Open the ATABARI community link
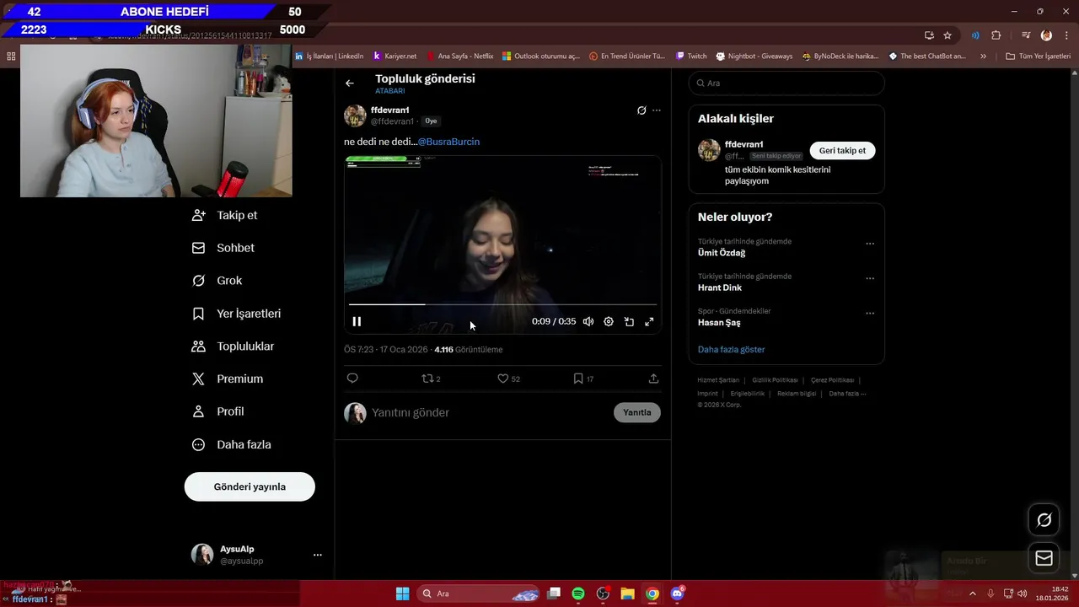 390,91
